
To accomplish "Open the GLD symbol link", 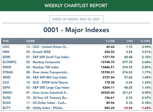I will click(x=6, y=82).
